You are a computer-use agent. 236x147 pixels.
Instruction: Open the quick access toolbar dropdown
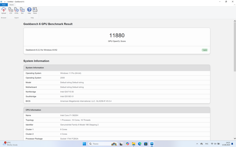[x=5, y=2]
